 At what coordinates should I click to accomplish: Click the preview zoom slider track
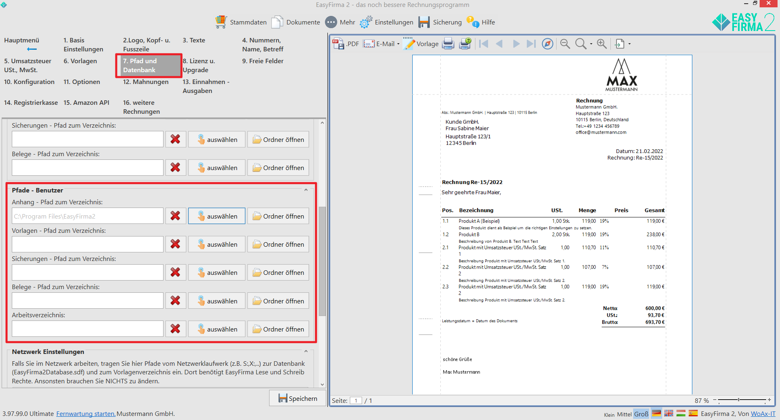pyautogui.click(x=750, y=400)
